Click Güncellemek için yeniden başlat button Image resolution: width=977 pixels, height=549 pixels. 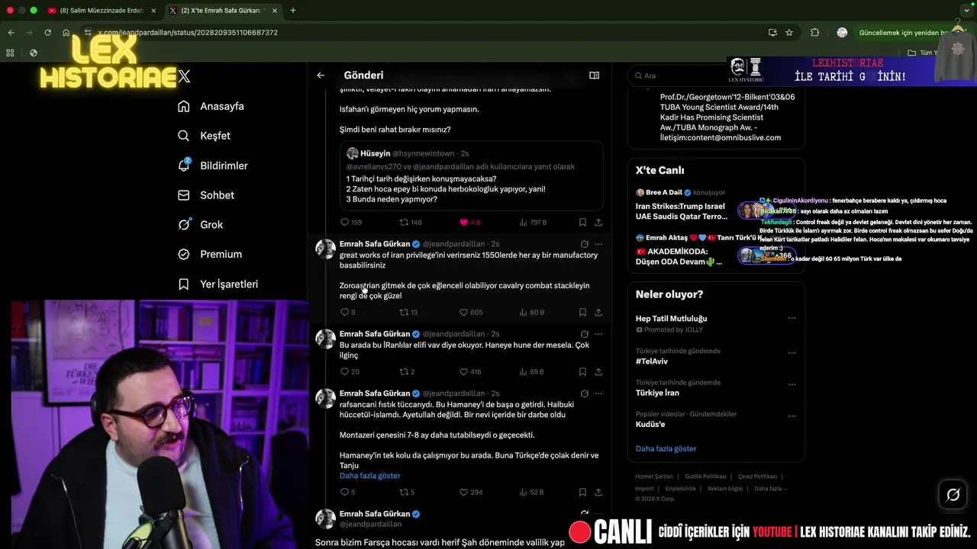pyautogui.click(x=903, y=33)
